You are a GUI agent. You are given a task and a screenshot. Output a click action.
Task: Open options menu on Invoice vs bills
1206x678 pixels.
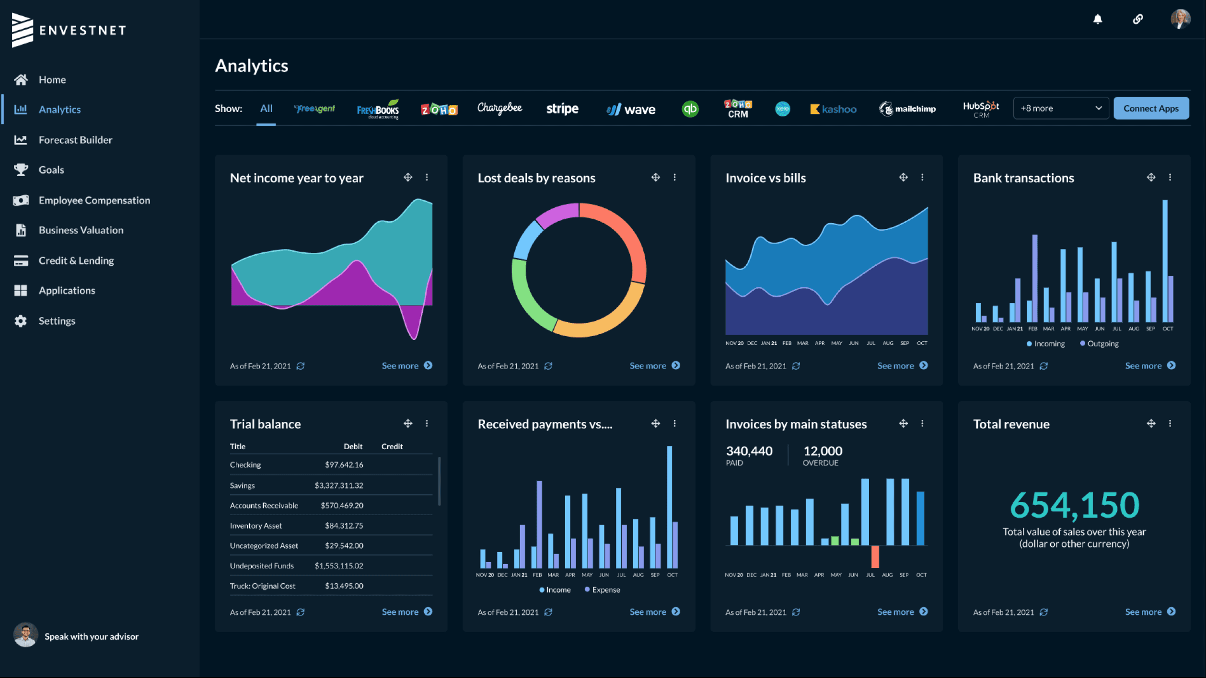coord(922,177)
